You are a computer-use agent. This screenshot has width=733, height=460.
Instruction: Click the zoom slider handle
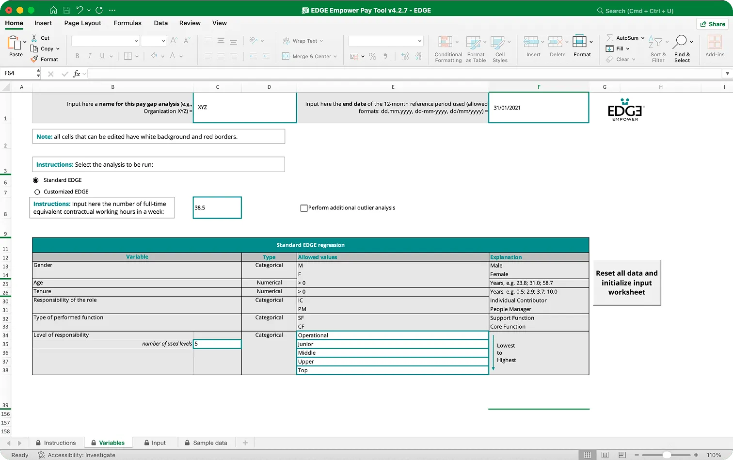click(x=667, y=455)
